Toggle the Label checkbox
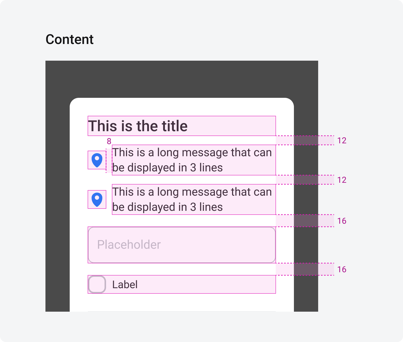This screenshot has width=403, height=342. (97, 284)
